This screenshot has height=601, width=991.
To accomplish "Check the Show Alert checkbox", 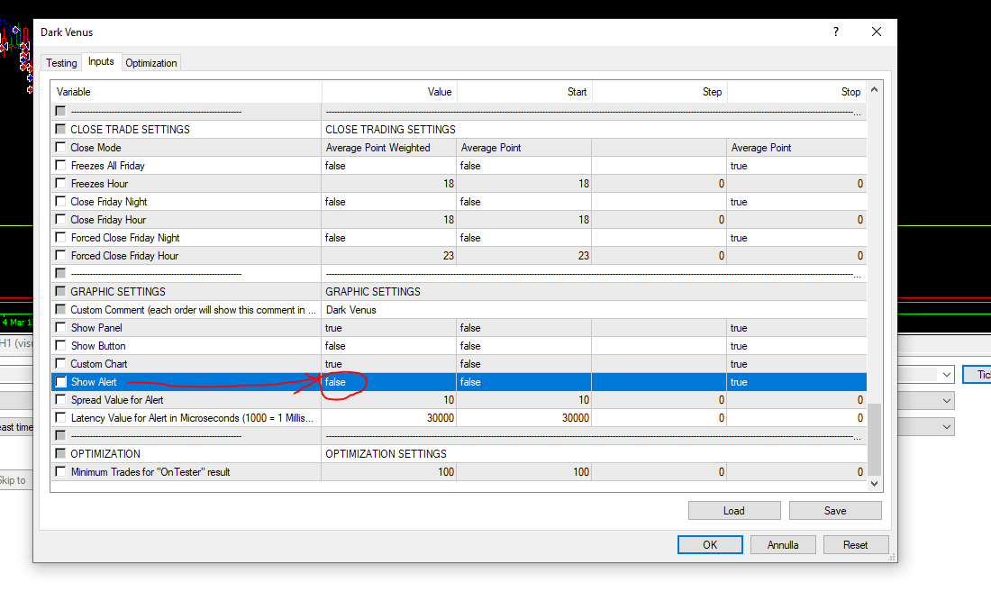I will point(60,382).
